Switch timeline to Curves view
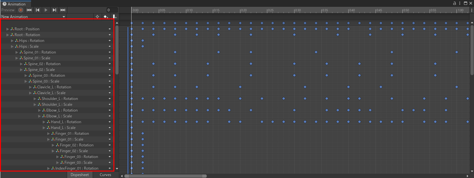The image size is (474, 178). 105,175
